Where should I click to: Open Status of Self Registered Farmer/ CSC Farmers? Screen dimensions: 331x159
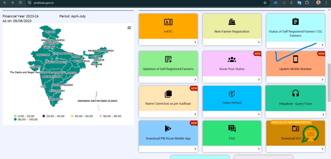pyautogui.click(x=295, y=34)
